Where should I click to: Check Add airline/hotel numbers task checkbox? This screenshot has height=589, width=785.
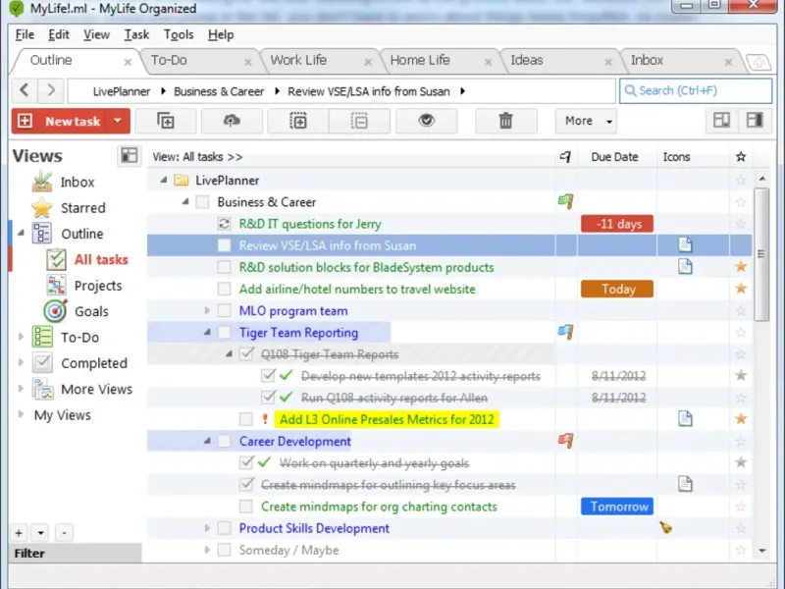click(225, 289)
